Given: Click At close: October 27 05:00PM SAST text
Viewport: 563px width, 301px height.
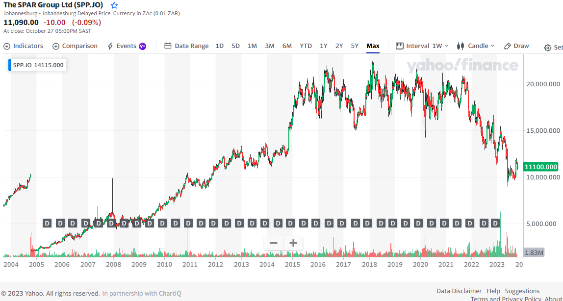Looking at the screenshot, I should (x=47, y=31).
